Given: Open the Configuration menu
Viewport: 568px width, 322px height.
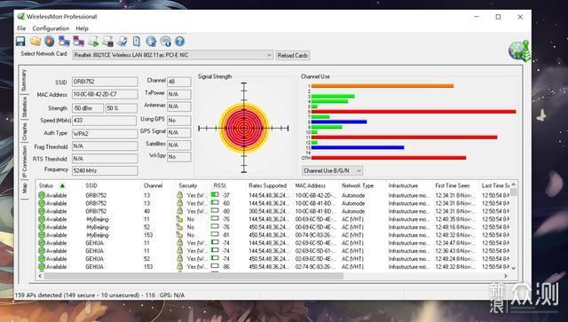Looking at the screenshot, I should pos(51,28).
